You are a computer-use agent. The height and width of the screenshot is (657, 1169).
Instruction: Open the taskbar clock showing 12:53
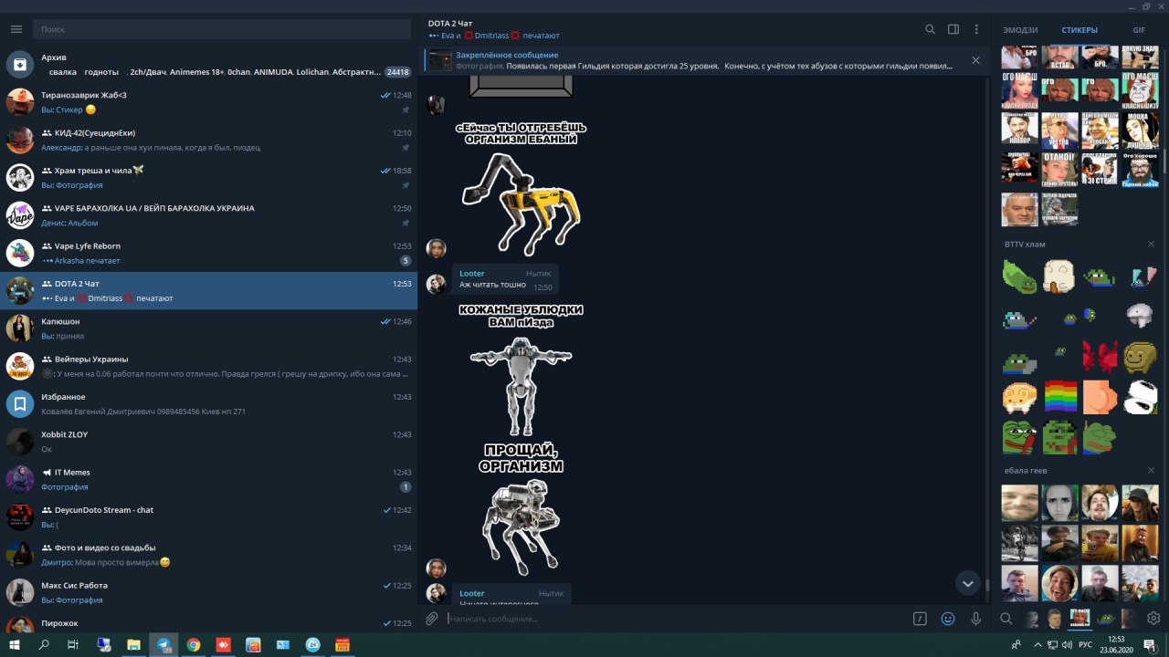point(1116,644)
